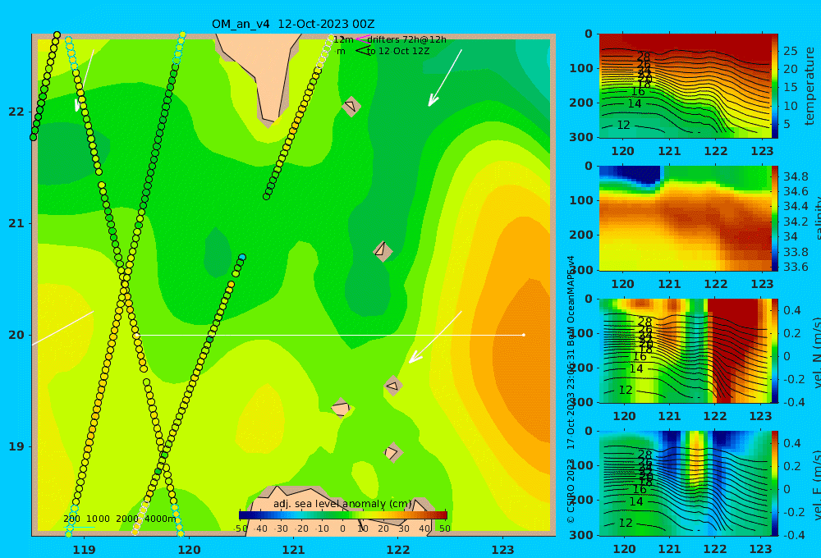Screen dimensions: 821x558
Task: Click the left endpoint dot of the white 20N transect line
Action: [136, 335]
